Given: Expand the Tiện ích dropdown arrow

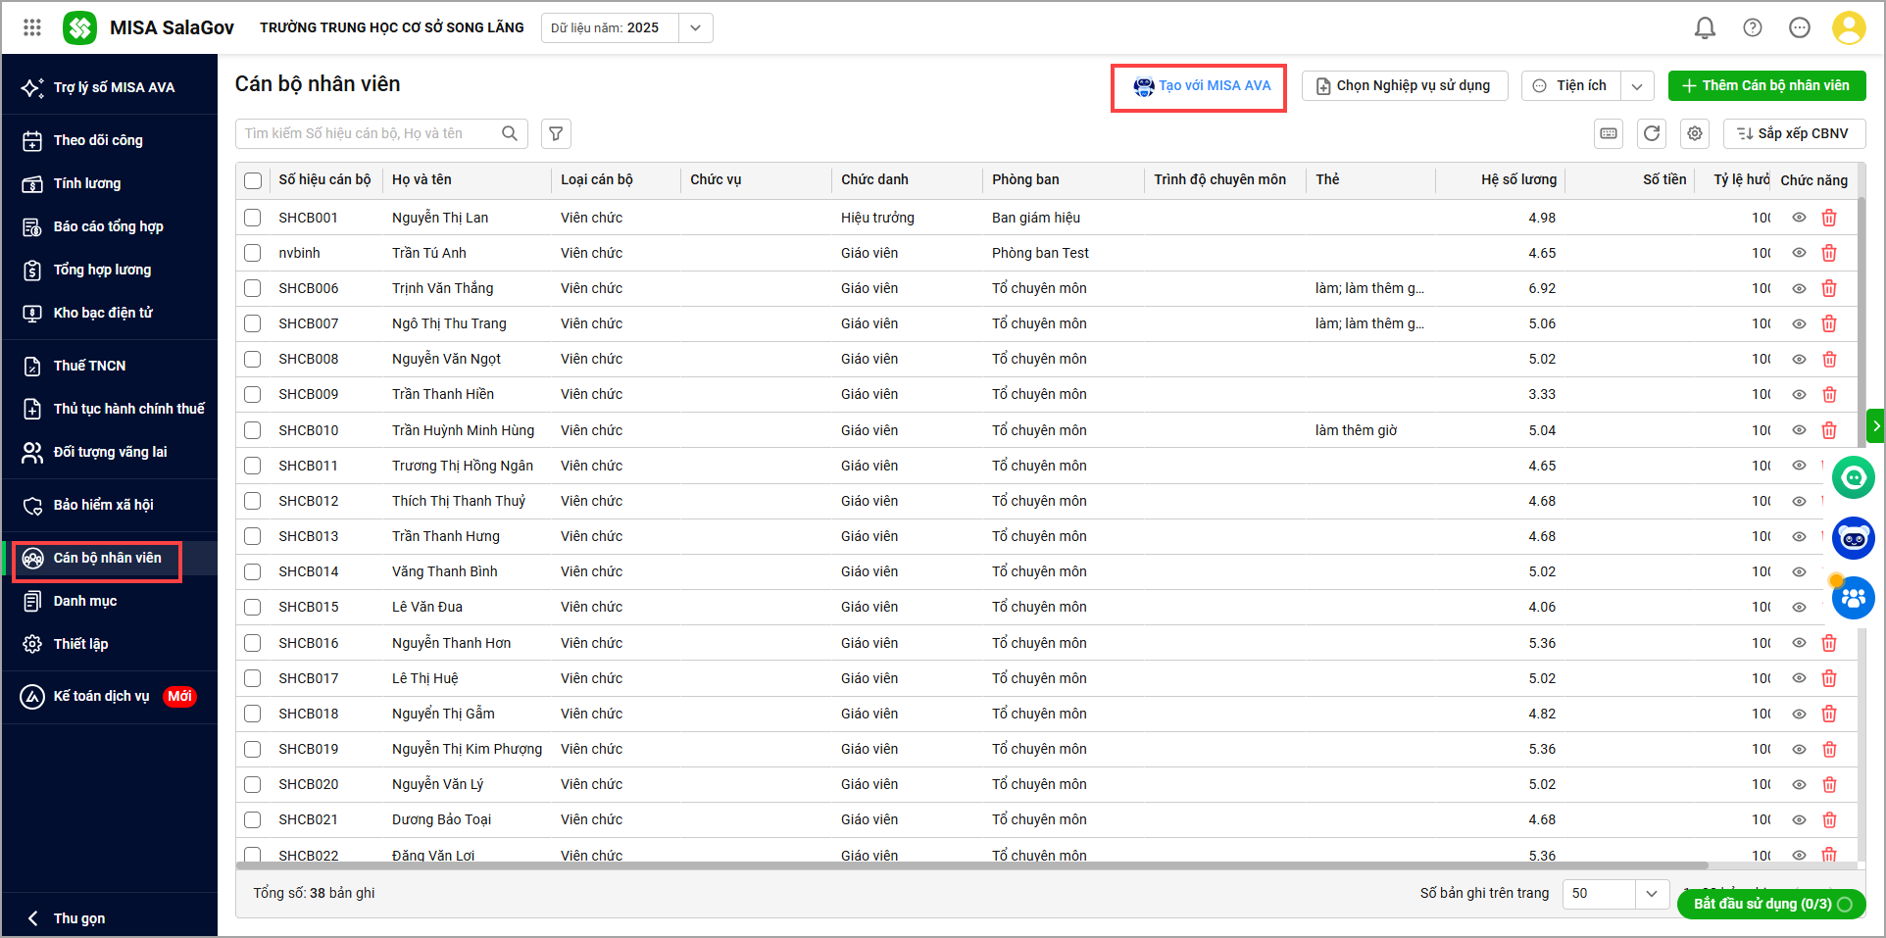Looking at the screenshot, I should (x=1637, y=86).
